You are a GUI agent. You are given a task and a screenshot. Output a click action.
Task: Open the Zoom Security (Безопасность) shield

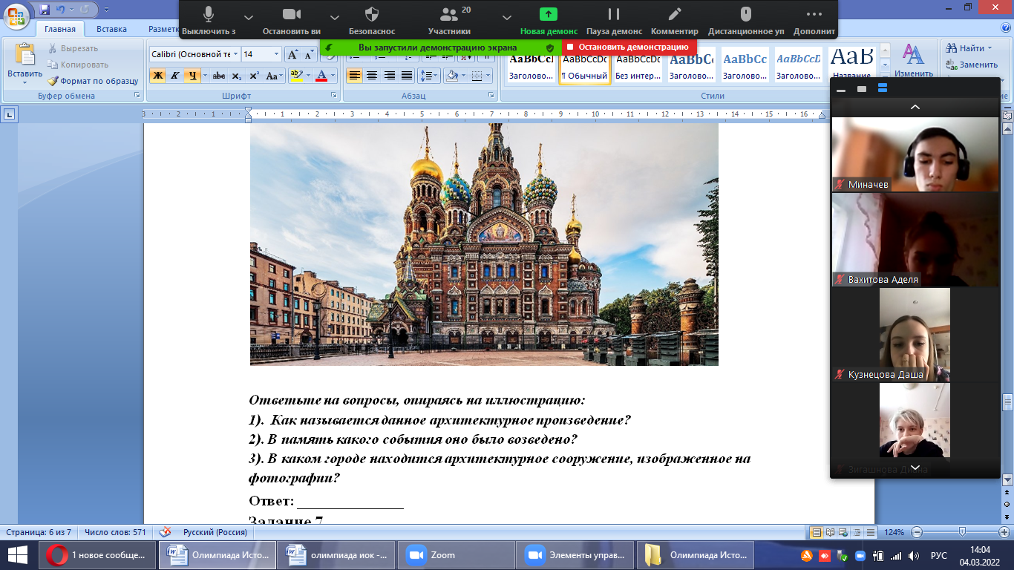(372, 20)
